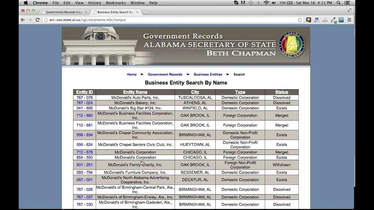Open entity 712 - 680 details
The width and height of the screenshot is (374, 210).
[x=84, y=116]
